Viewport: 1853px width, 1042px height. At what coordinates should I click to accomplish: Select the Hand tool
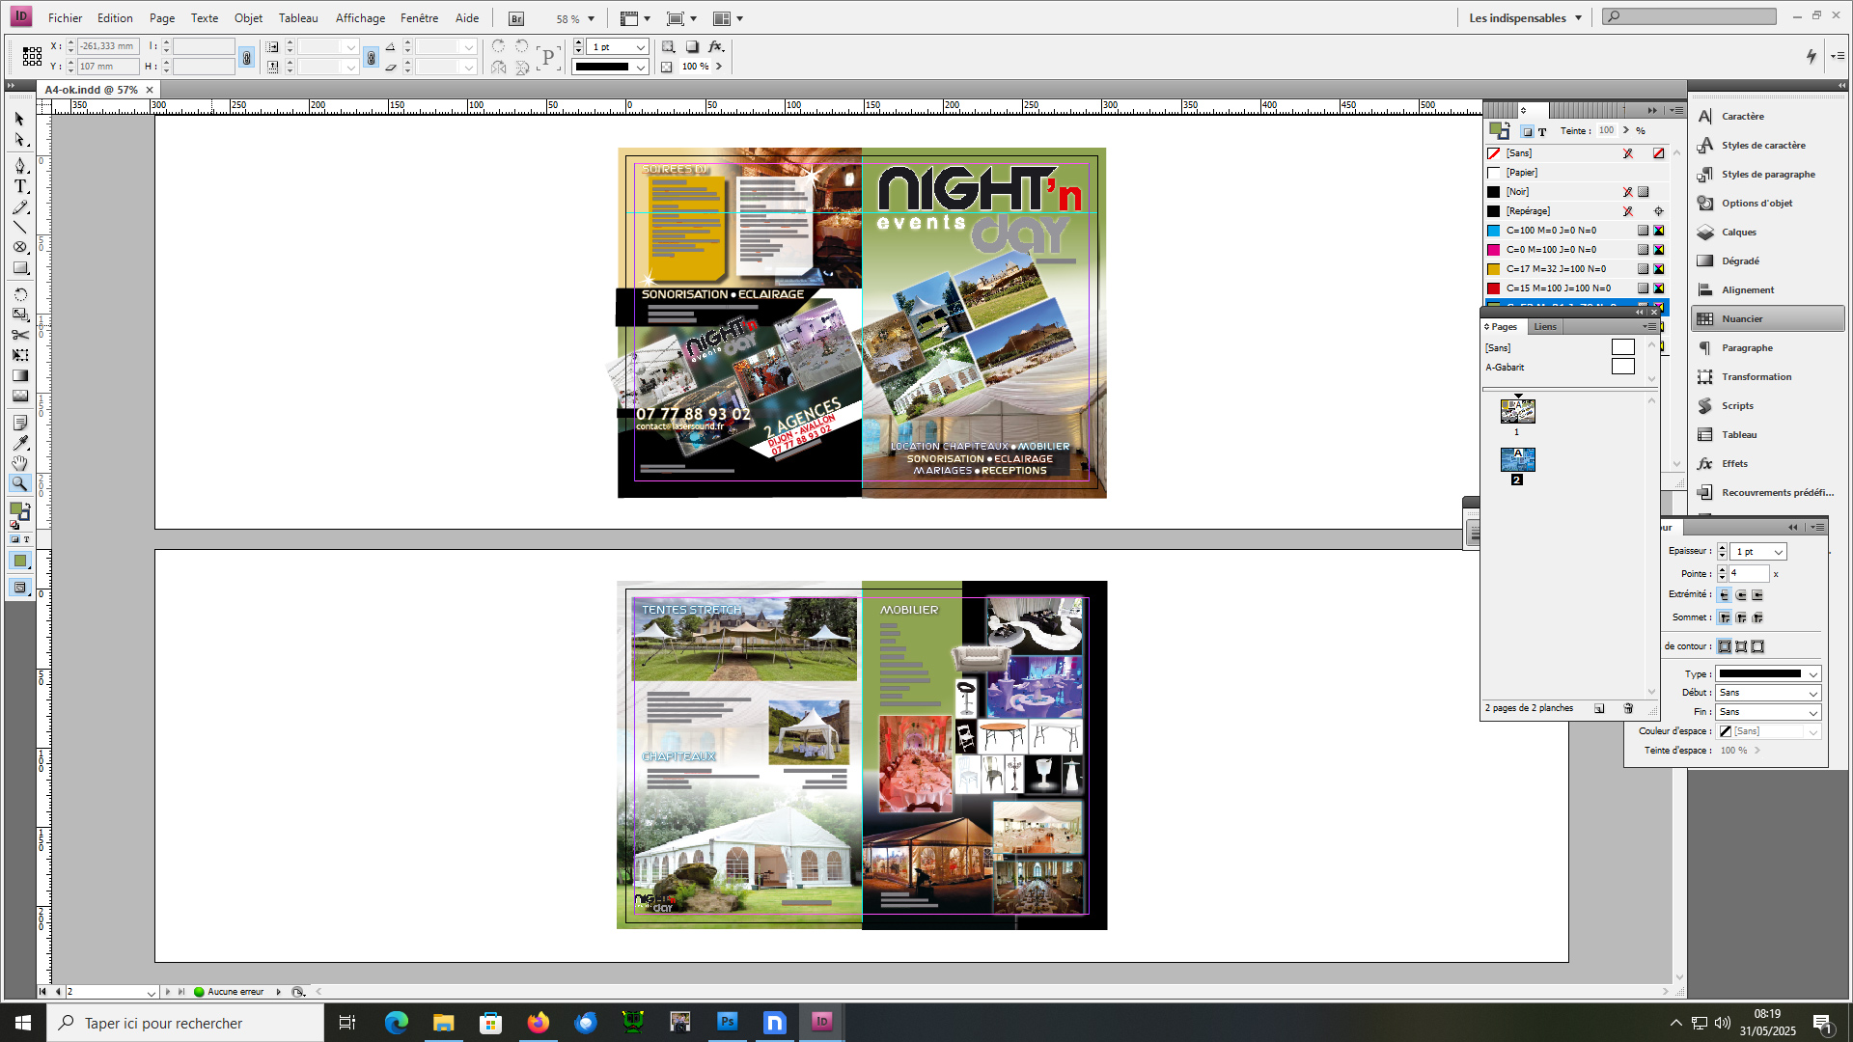19,463
